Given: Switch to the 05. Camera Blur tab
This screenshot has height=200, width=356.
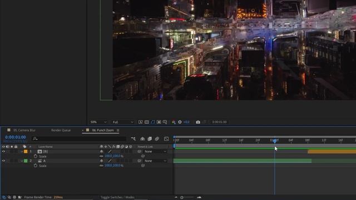Looking at the screenshot, I should point(24,130).
